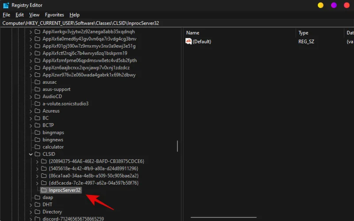Click the values pane horizontal scrollbar
Viewport: 354px width, 221px height.
pyautogui.click(x=223, y=217)
